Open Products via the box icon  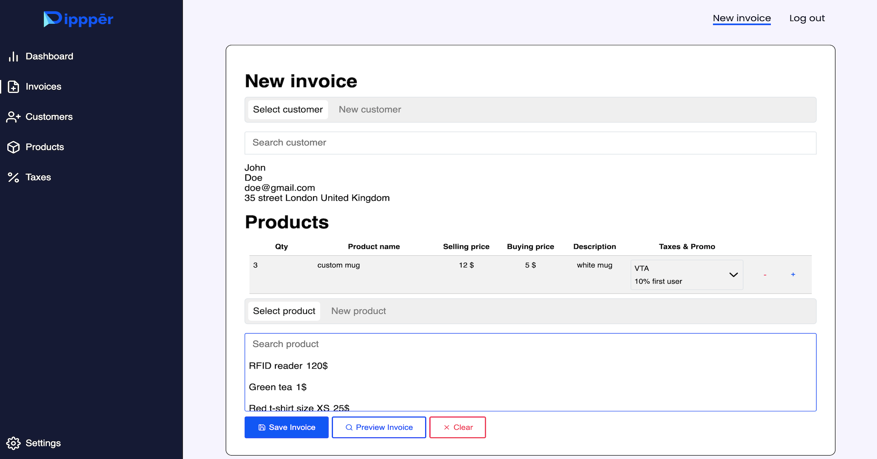[13, 147]
